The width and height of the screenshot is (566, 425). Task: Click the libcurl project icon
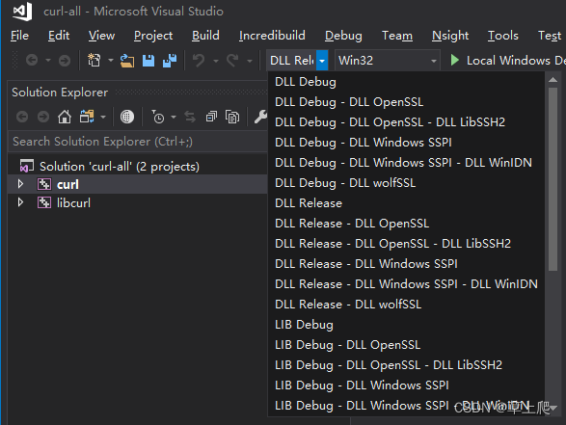(44, 202)
